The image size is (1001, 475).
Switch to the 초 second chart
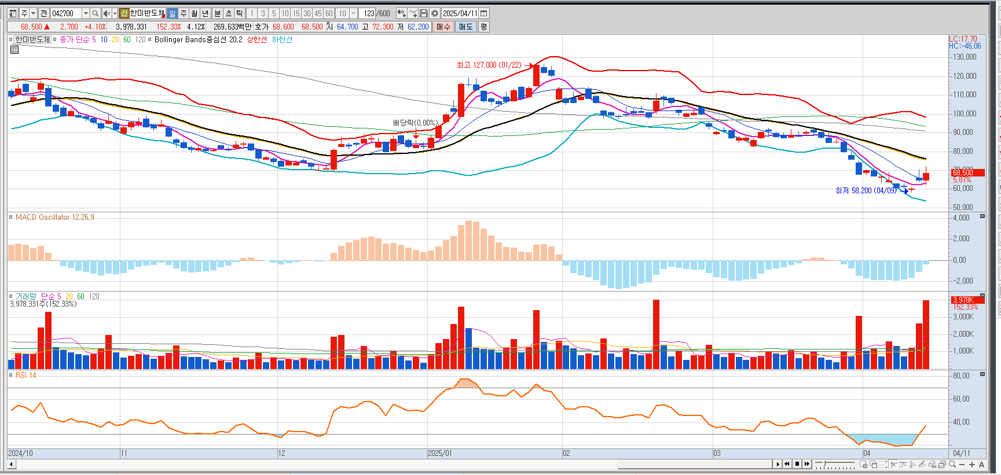(228, 13)
